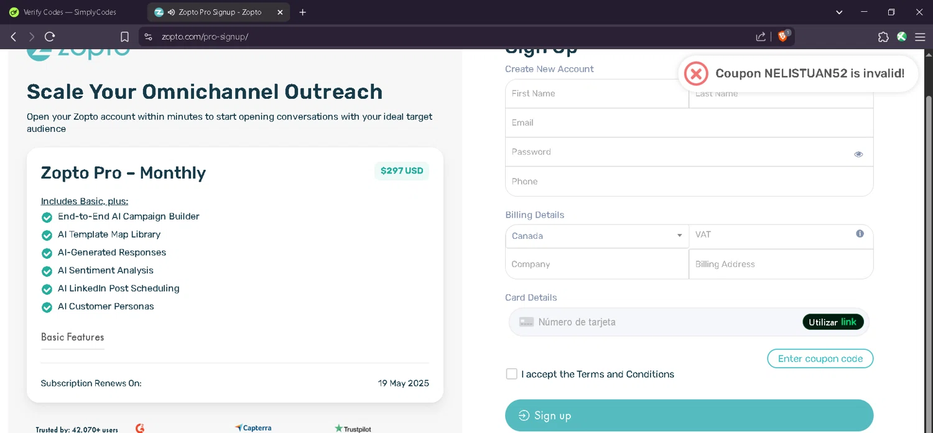Click End-to-End AI Campaign Builder text

click(129, 216)
